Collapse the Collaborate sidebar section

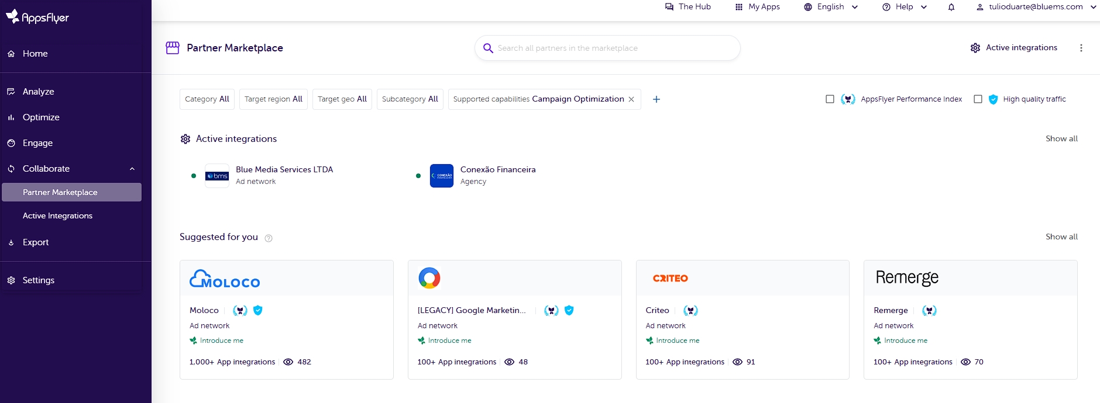(x=132, y=169)
